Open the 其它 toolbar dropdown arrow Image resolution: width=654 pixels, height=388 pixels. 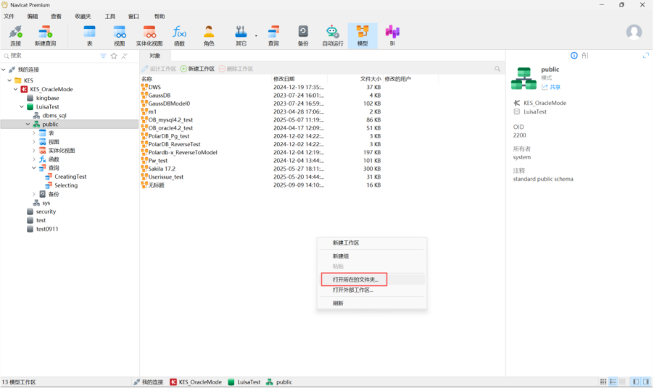point(256,35)
